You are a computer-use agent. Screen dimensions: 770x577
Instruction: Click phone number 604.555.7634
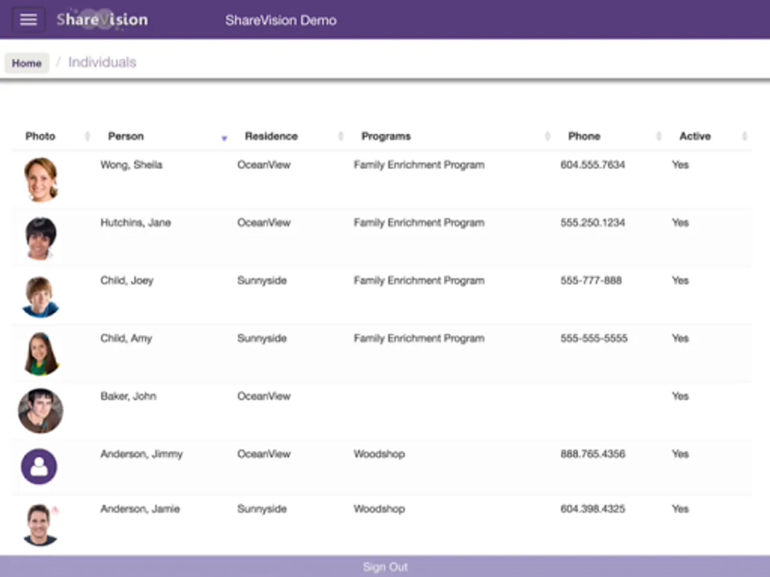593,165
